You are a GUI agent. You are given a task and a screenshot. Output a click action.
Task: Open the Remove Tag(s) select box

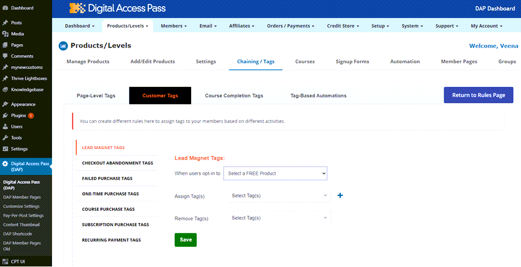pos(280,218)
